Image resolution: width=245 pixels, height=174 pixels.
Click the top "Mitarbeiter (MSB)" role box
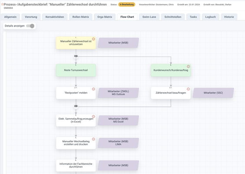click(118, 43)
